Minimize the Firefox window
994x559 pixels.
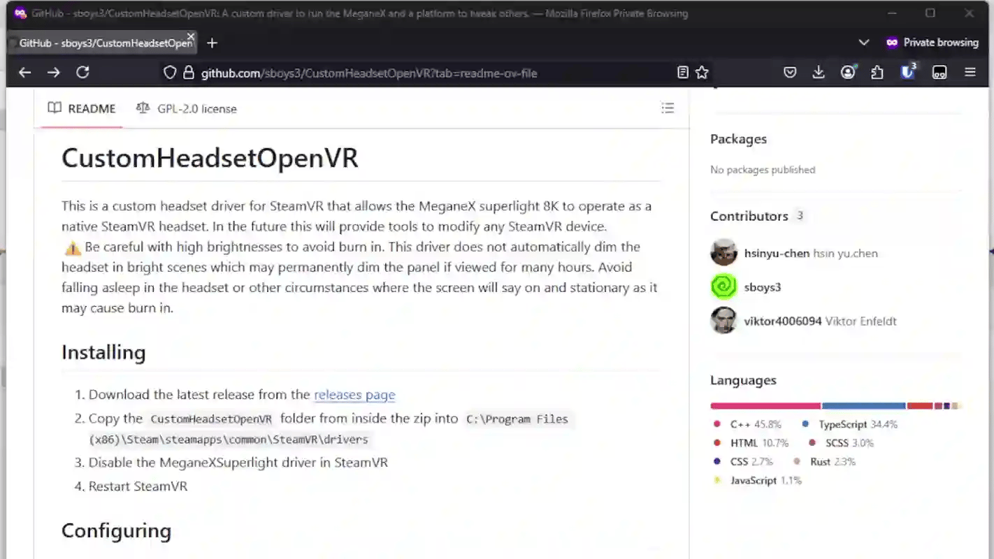tap(892, 13)
